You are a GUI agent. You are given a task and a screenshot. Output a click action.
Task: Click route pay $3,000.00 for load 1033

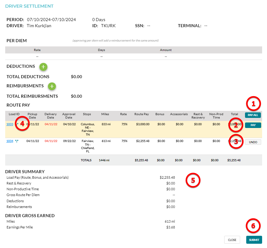[x=143, y=124]
